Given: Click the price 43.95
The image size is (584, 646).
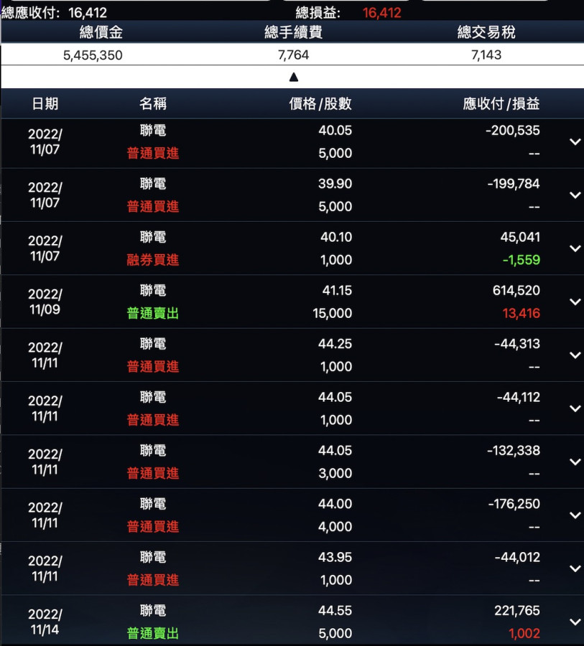Looking at the screenshot, I should (x=335, y=557).
